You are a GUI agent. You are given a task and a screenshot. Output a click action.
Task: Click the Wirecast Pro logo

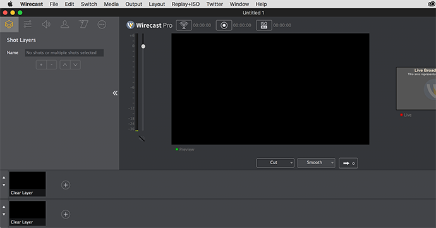point(149,25)
